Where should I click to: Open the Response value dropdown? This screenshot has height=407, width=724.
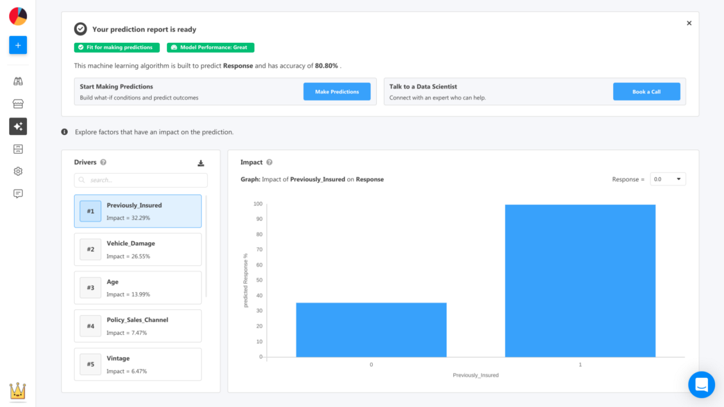[668, 179]
